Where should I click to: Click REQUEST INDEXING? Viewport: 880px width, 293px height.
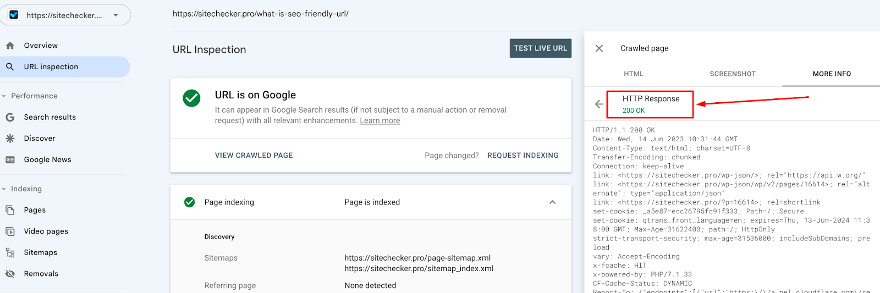(x=523, y=156)
